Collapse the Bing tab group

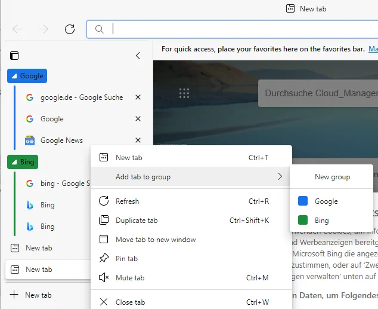23,162
